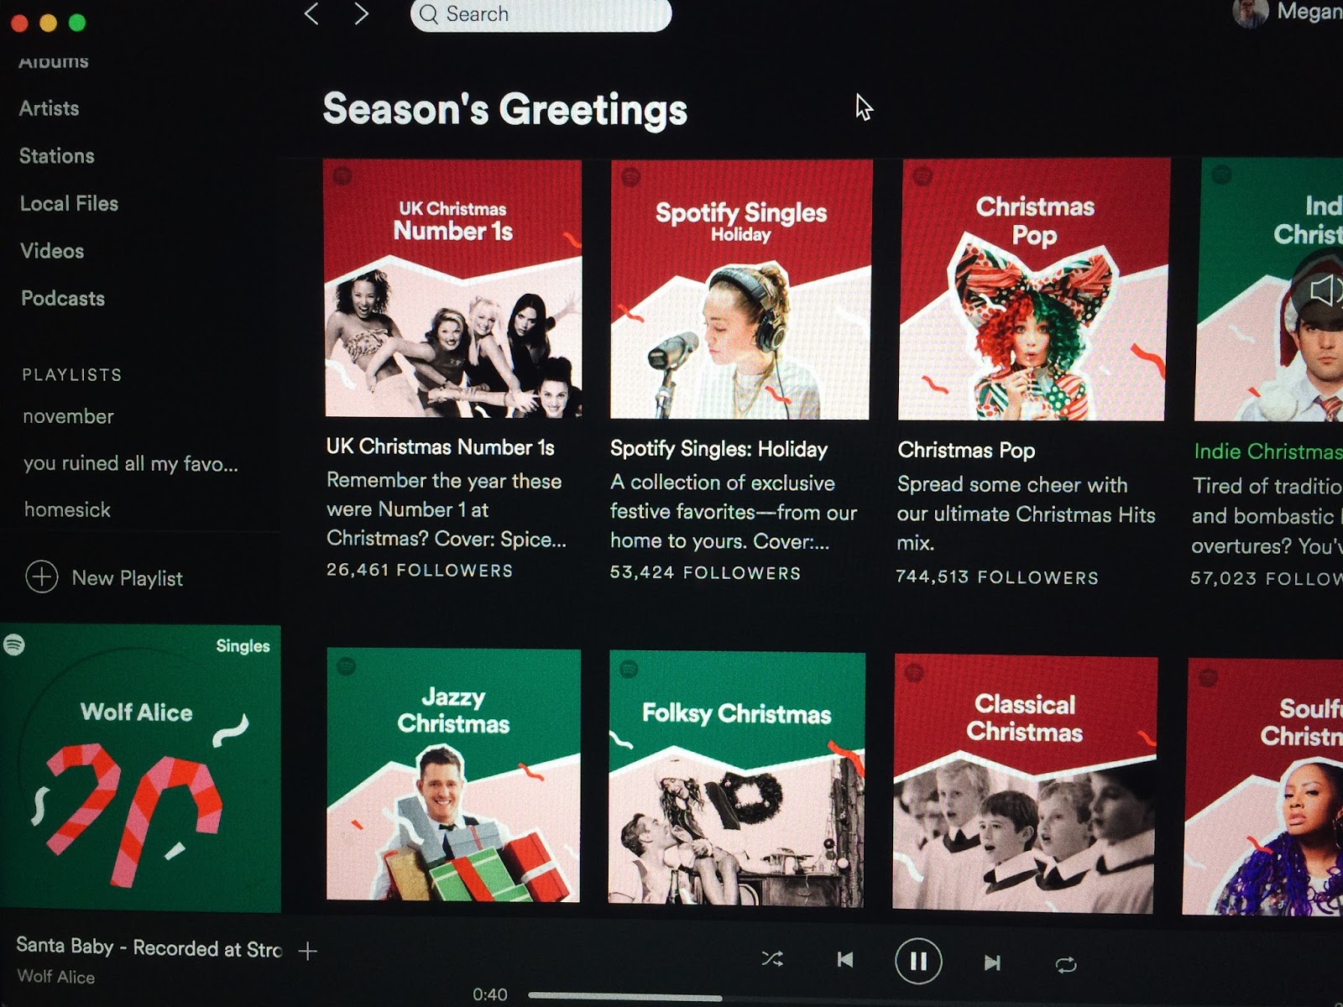Open the Classical Christmas cover
The height and width of the screenshot is (1007, 1343).
coord(1025,784)
